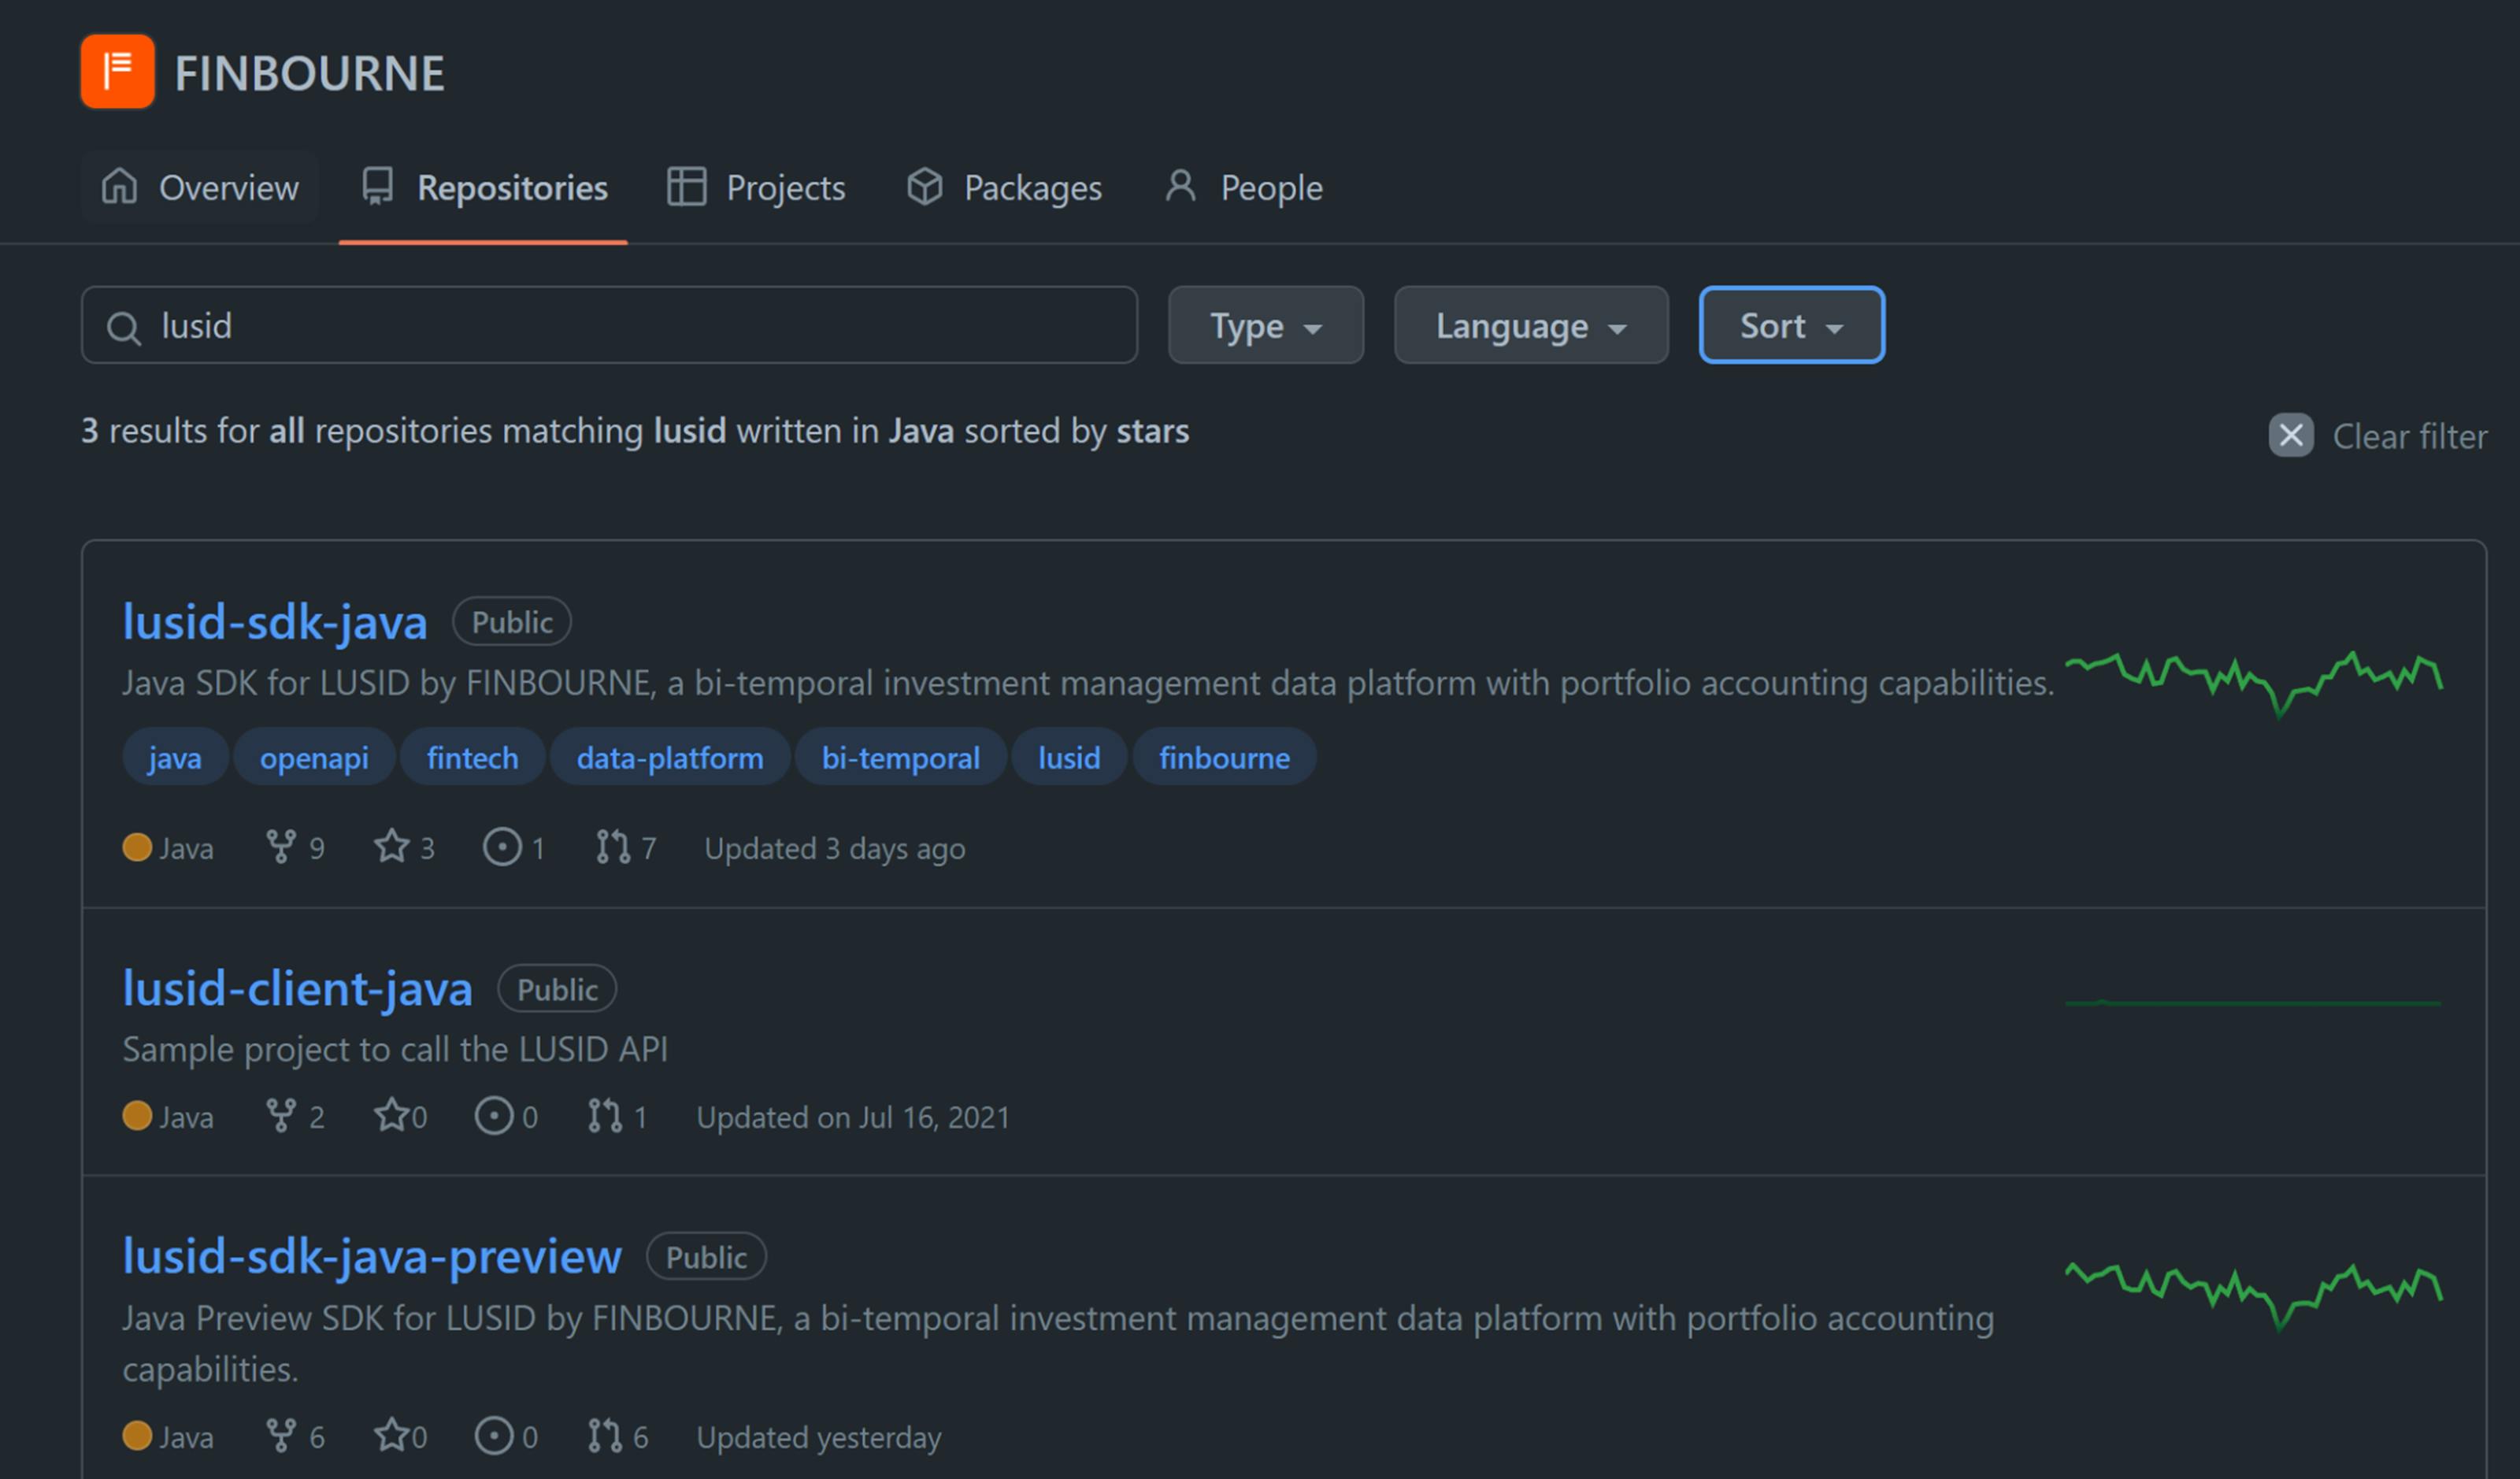This screenshot has width=2520, height=1479.
Task: Click the 'Updated yesterday' text
Action: click(x=819, y=1437)
